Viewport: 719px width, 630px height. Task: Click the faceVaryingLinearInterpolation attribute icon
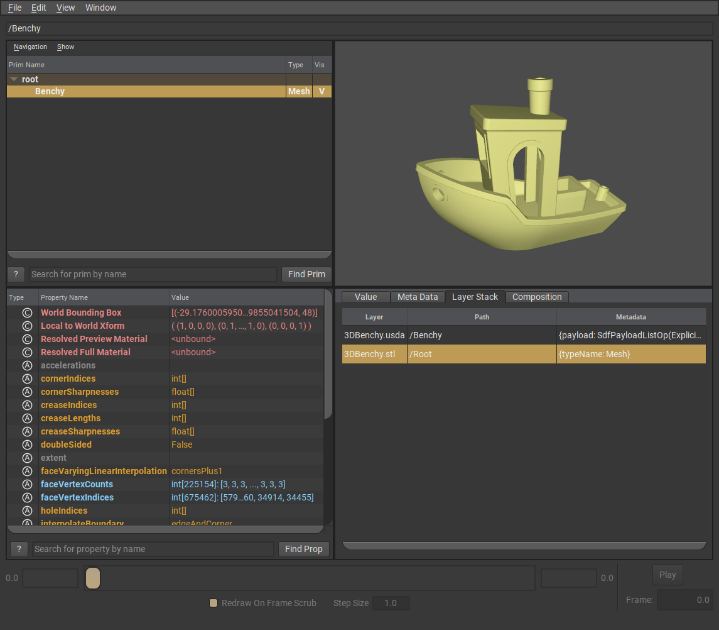tap(28, 471)
